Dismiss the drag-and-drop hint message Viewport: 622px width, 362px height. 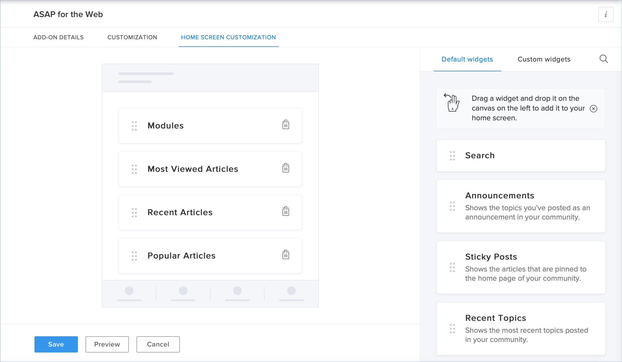click(x=594, y=109)
